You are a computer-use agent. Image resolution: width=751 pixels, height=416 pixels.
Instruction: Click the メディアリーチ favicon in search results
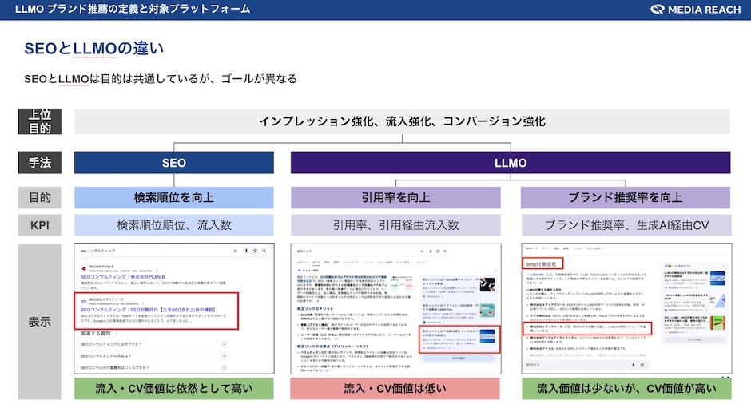click(84, 302)
